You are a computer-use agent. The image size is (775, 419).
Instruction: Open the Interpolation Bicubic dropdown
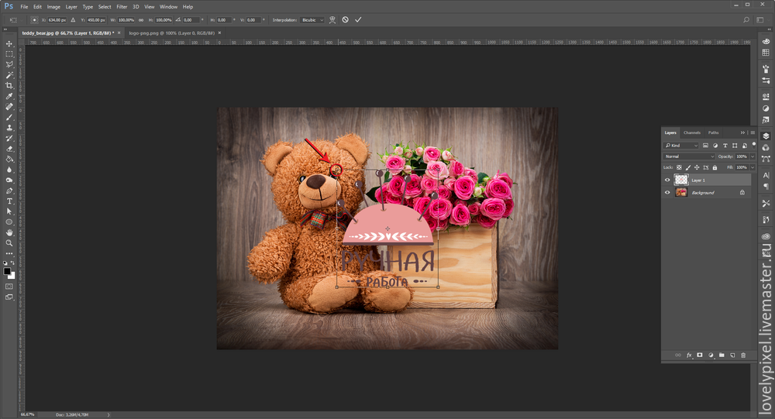coord(310,19)
